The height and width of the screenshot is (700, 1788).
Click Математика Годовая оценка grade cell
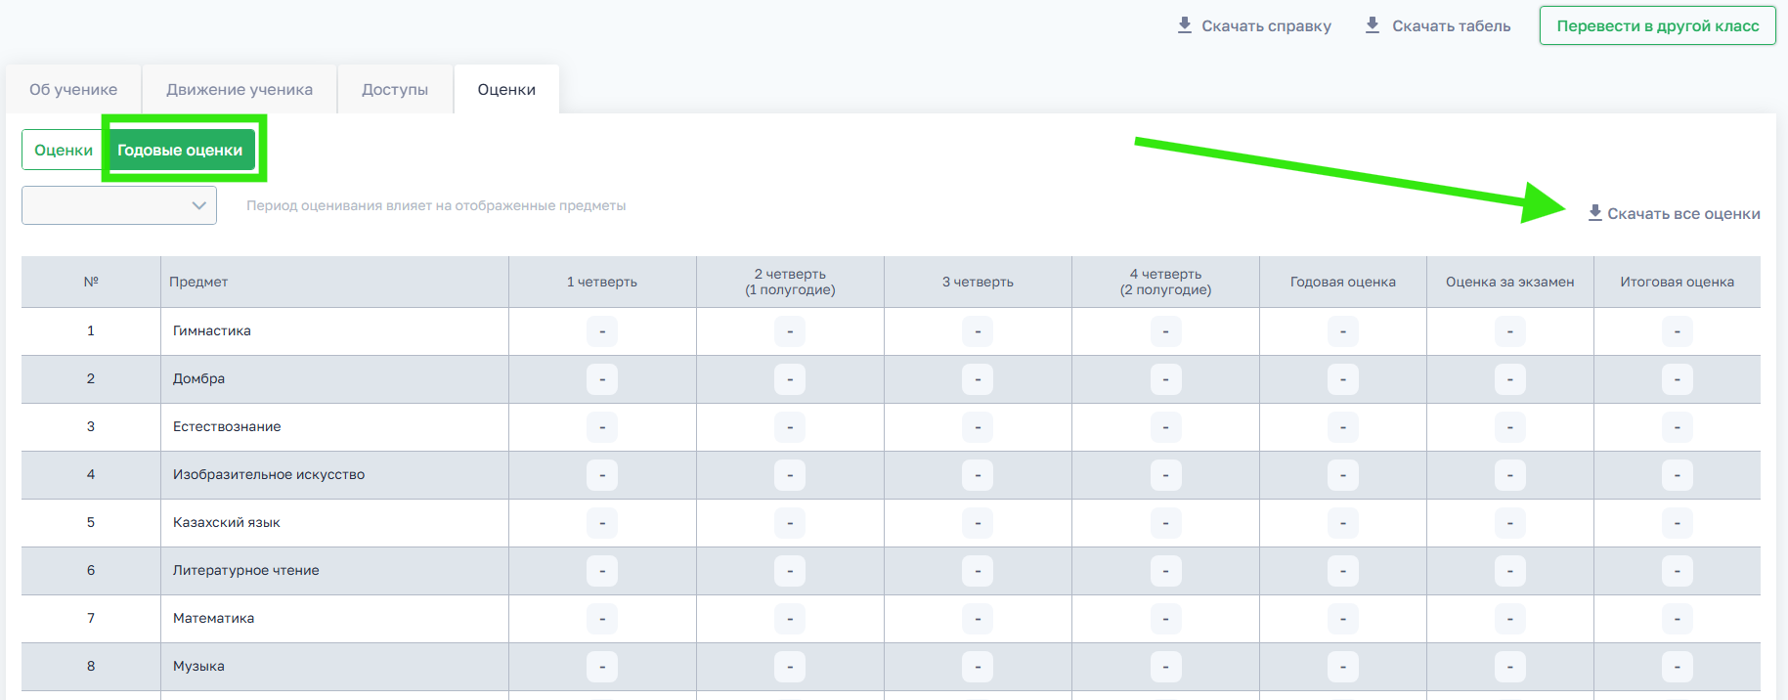click(1342, 619)
